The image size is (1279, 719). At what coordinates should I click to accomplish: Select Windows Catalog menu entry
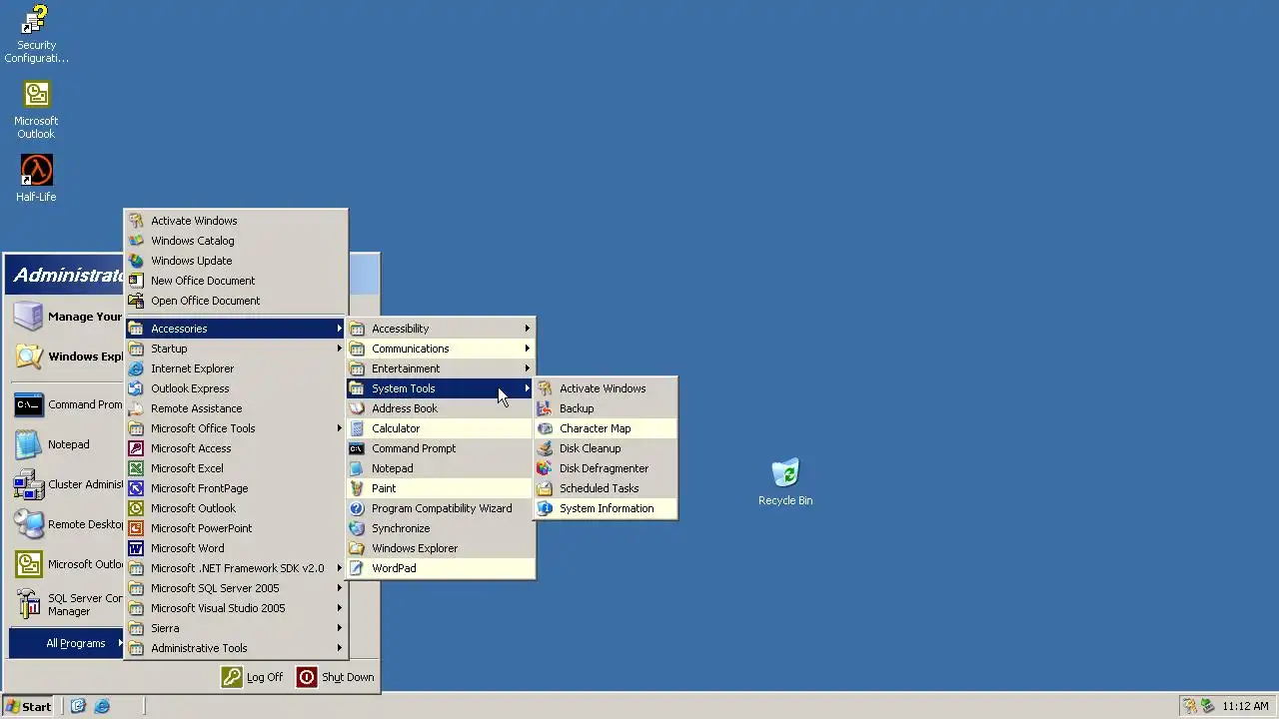236,241
